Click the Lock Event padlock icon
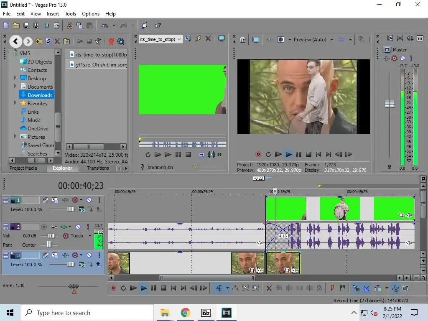 [x=319, y=288]
